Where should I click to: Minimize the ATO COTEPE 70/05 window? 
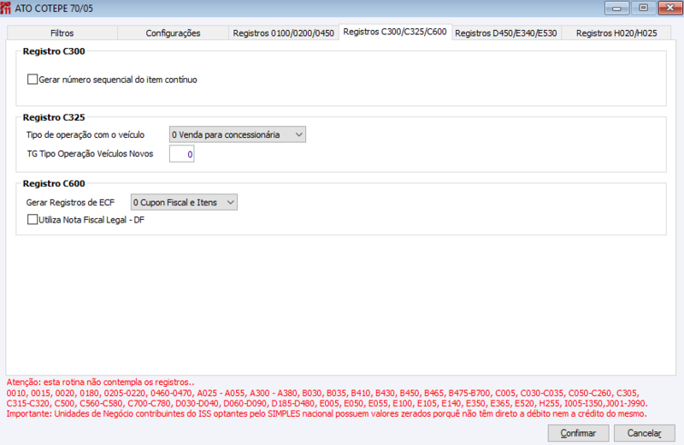pos(616,8)
